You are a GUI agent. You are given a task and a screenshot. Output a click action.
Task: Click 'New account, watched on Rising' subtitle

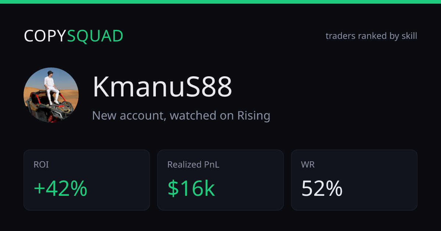[181, 115]
